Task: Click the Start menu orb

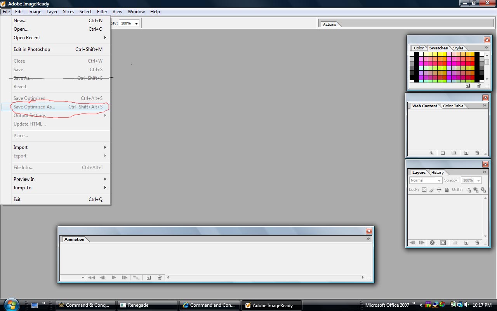Action: tap(11, 304)
